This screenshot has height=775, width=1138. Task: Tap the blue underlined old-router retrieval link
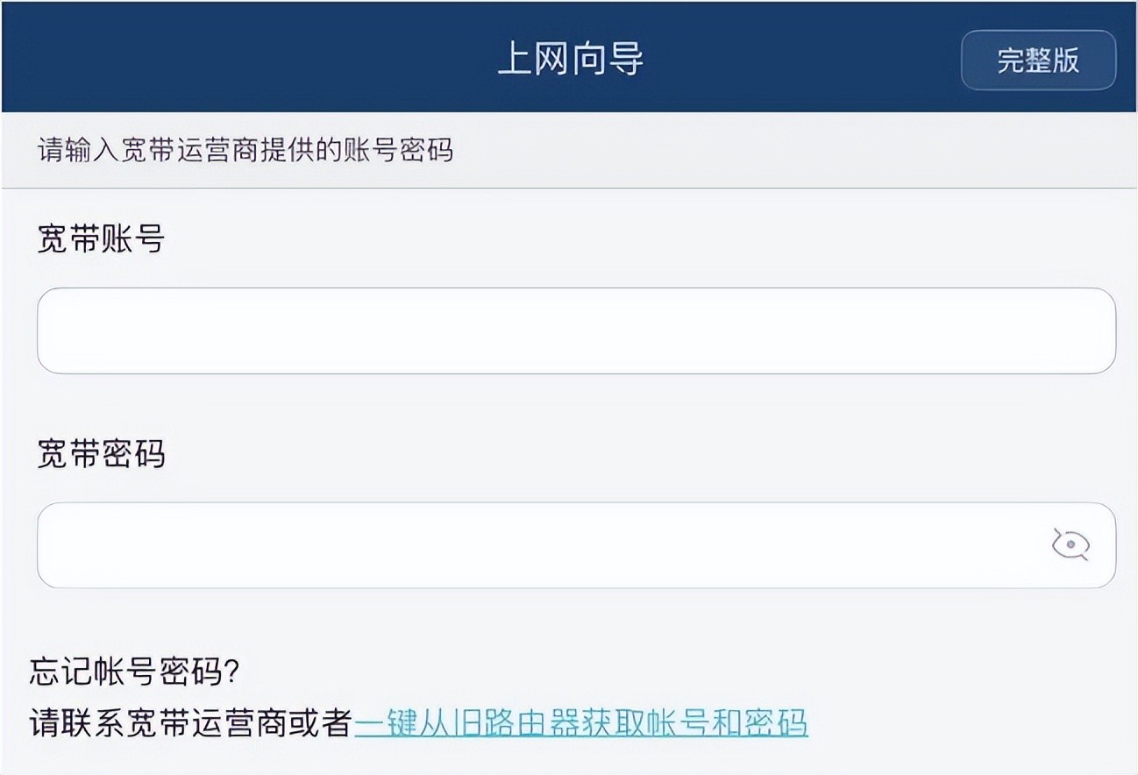point(580,724)
